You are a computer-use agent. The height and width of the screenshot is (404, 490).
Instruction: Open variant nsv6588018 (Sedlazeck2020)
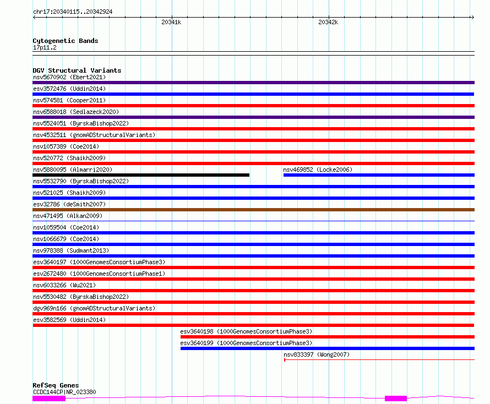click(x=76, y=112)
